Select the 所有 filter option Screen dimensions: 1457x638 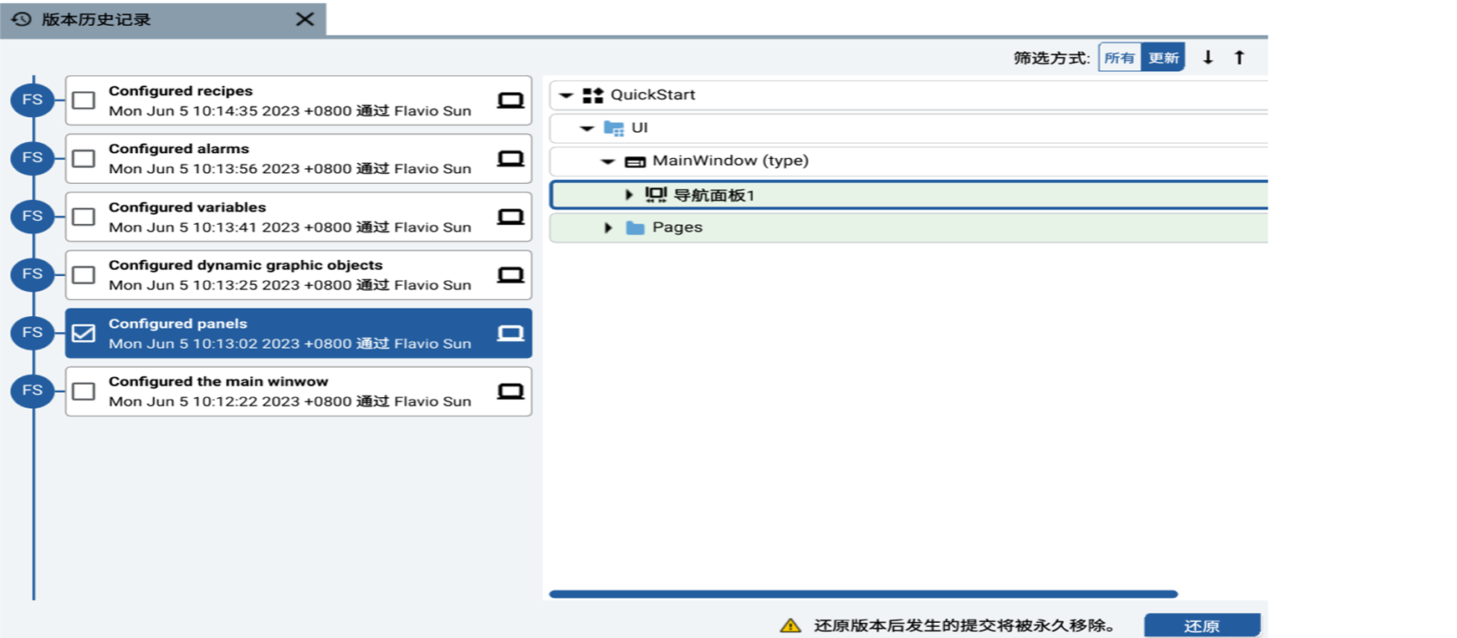[1119, 58]
